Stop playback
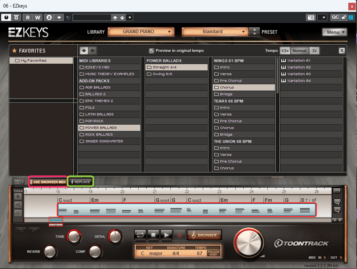The height and width of the screenshot is (269, 357). pos(153,235)
